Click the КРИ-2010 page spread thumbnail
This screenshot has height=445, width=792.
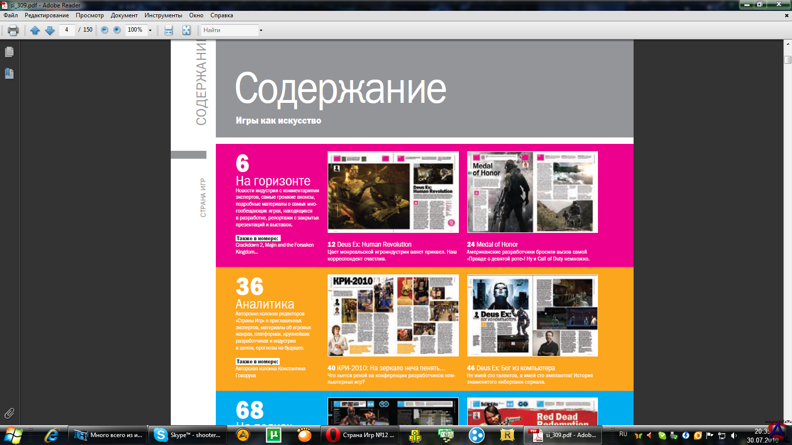(393, 315)
